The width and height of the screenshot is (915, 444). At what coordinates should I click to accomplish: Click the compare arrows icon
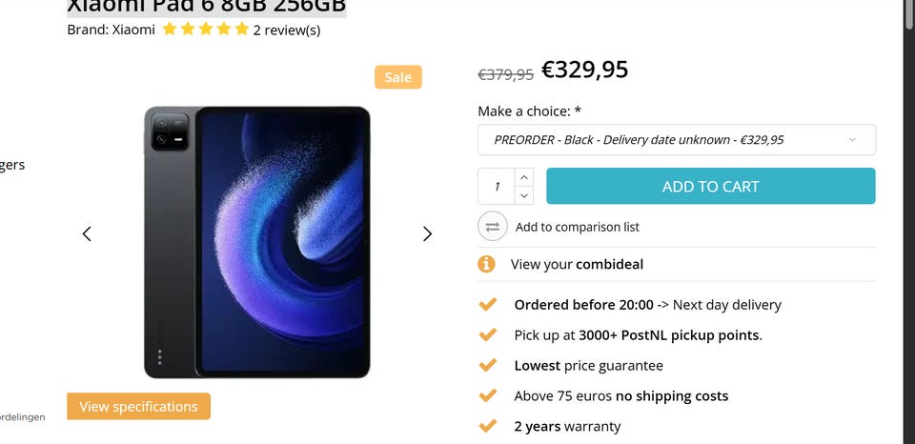click(492, 227)
